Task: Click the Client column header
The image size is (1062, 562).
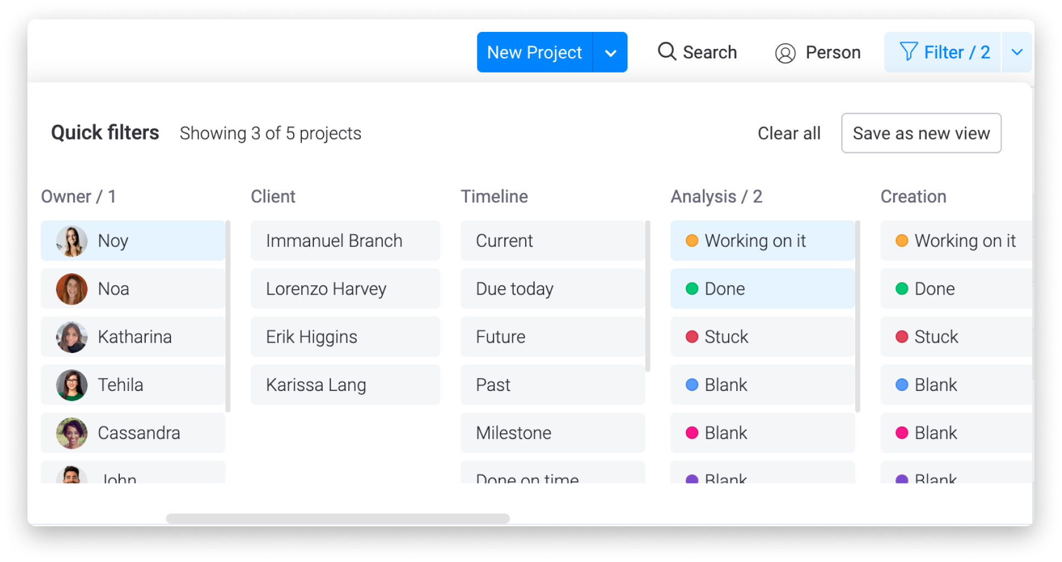Action: coord(273,196)
